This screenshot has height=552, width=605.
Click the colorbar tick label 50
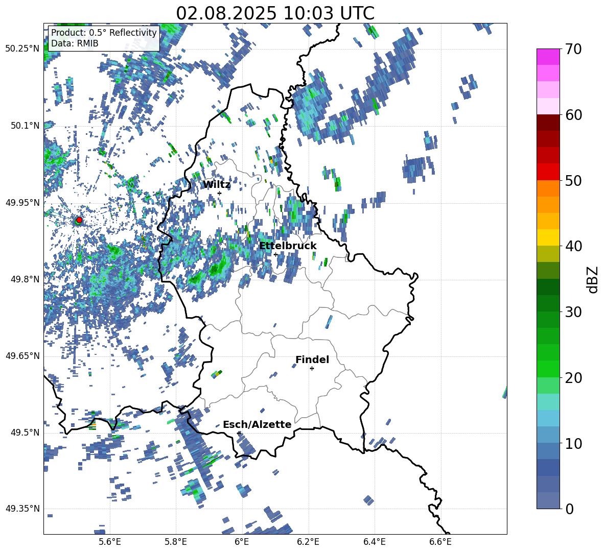[x=573, y=181]
